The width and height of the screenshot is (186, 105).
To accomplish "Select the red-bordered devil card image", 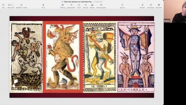I will tap(63, 57).
